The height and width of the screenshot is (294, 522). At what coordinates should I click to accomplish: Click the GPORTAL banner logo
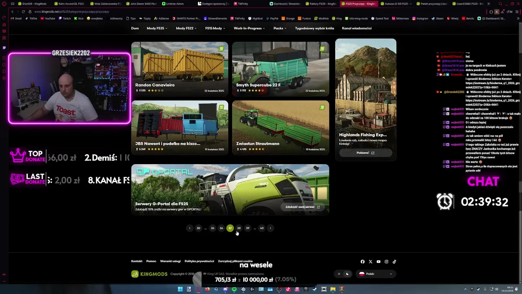click(x=164, y=172)
